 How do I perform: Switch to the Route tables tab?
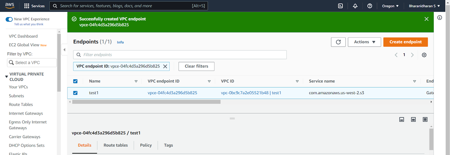116,145
